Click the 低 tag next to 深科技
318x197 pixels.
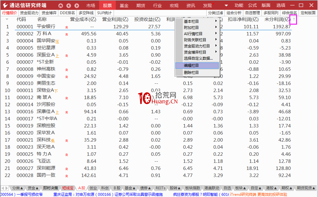(53, 141)
